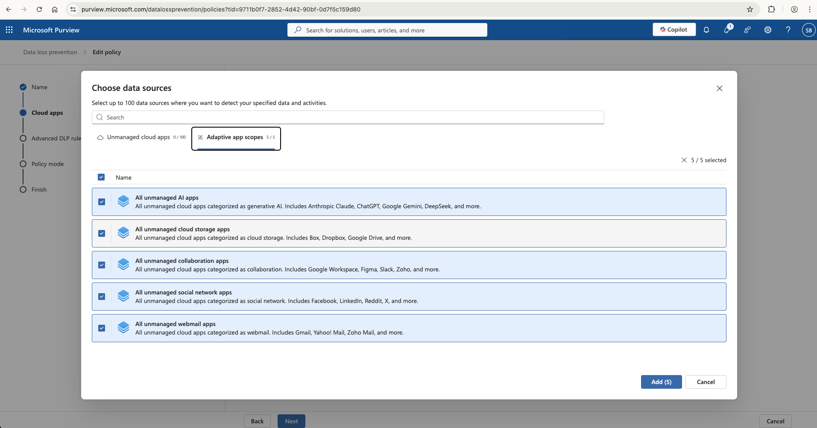This screenshot has height=428, width=817.
Task: Click the Name column header
Action: coord(123,178)
